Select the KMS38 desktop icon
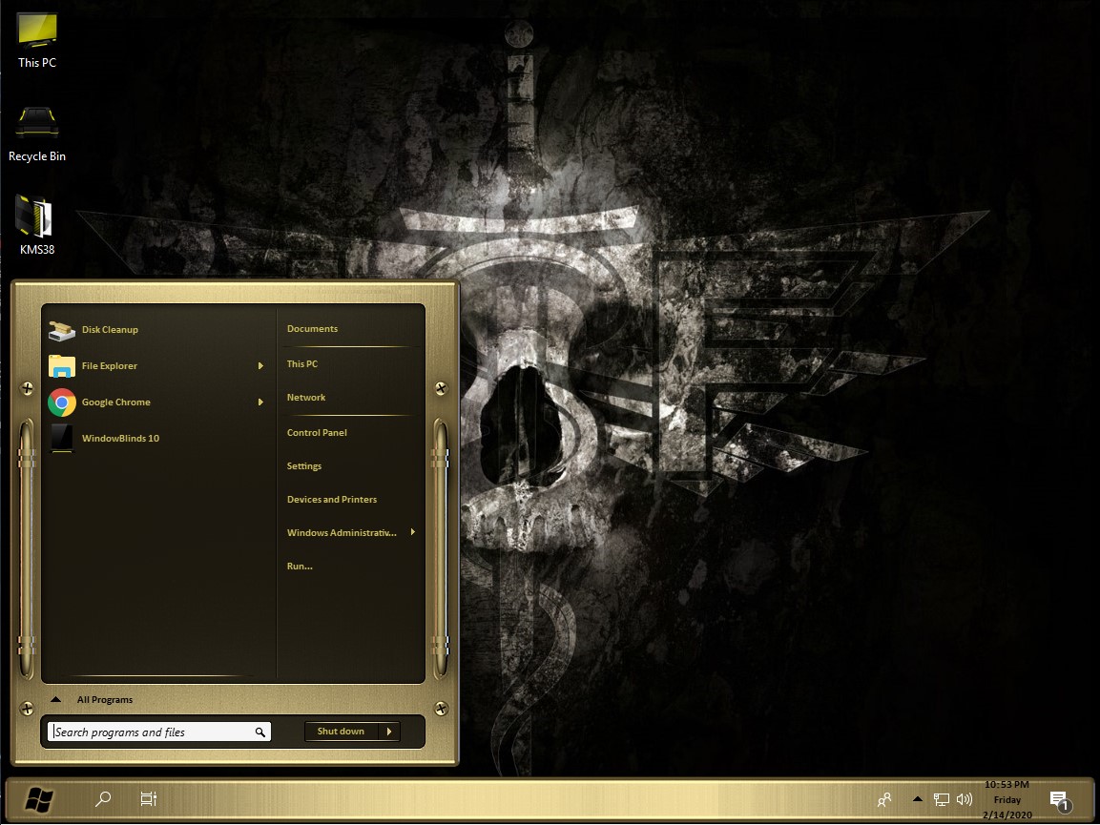Screen dimensions: 1100x825 point(37,224)
